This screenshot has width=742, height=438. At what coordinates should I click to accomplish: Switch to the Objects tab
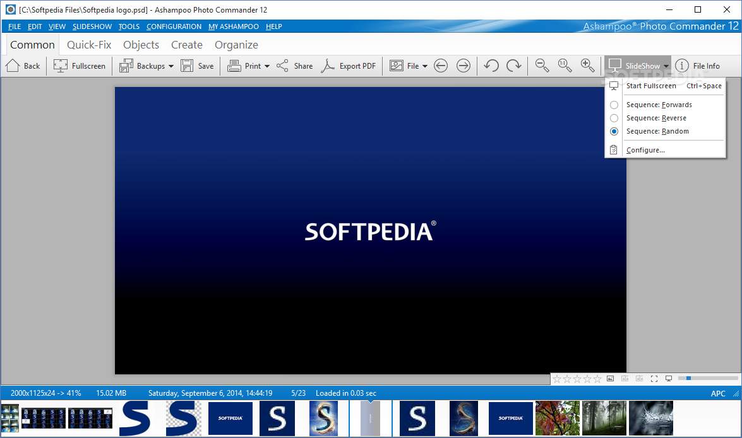coord(141,45)
